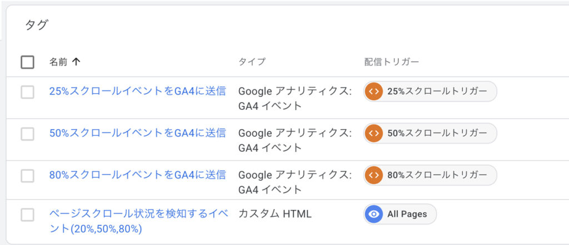Screen dimensions: 569x245
Task: Click the タイプ column header
Action: point(252,62)
